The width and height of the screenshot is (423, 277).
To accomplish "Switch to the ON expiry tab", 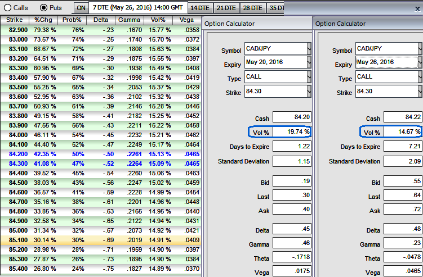I will pos(81,8).
